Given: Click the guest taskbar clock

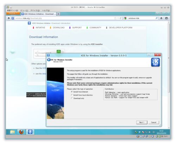Looking at the screenshot, I should 162,132.
